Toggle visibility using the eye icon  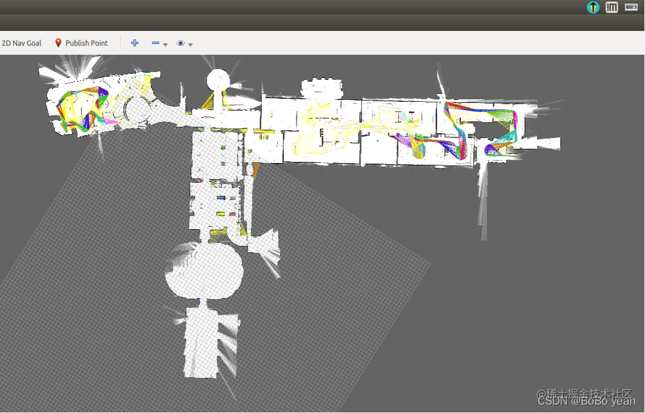coord(180,43)
